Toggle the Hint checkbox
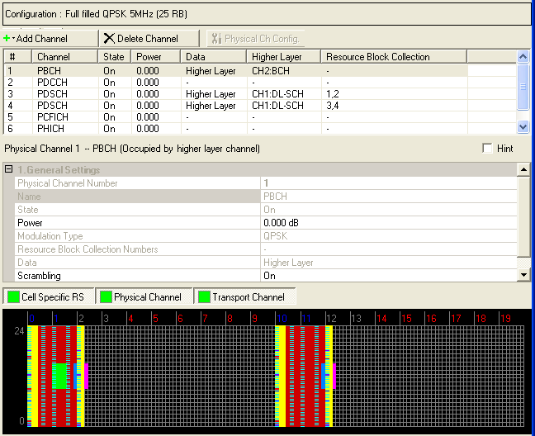Screen dimensions: 535x436 coord(488,149)
